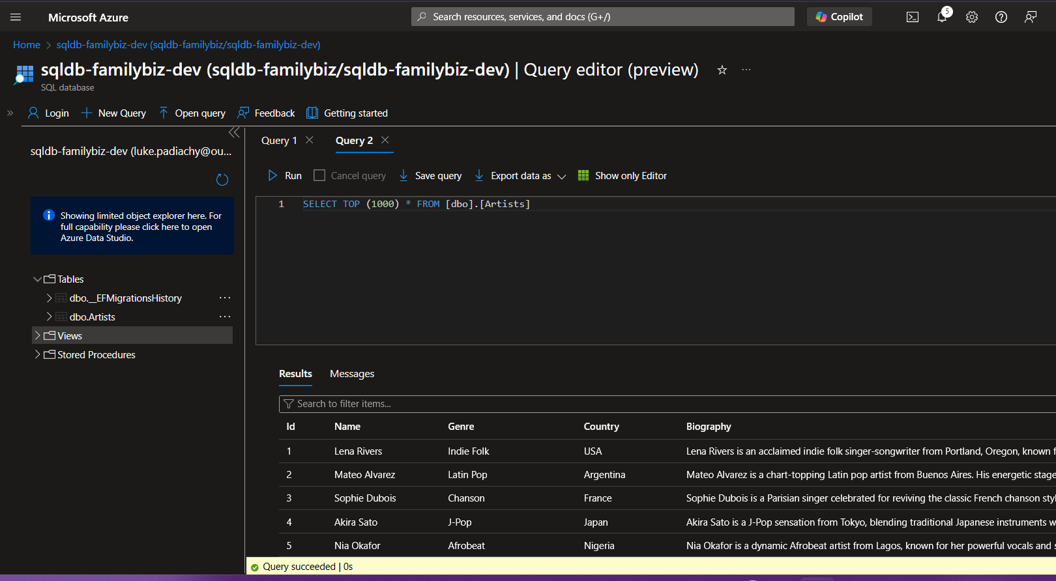
Task: Click the Query succeeded status message
Action: [x=308, y=567]
